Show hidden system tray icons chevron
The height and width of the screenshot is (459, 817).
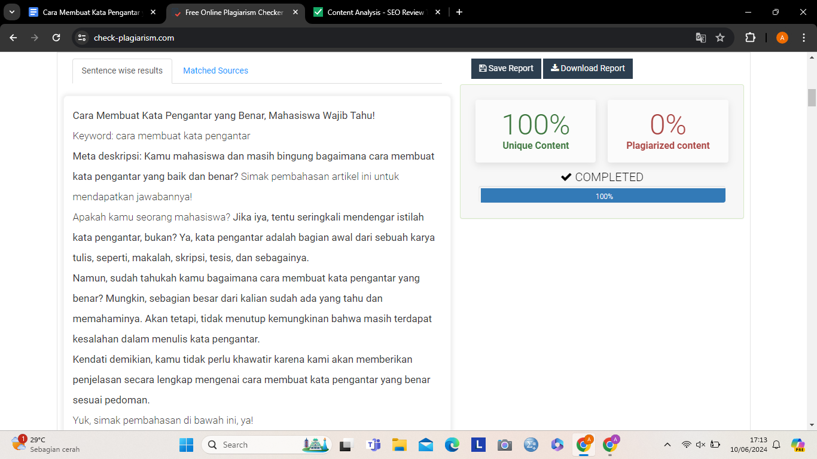coord(667,445)
